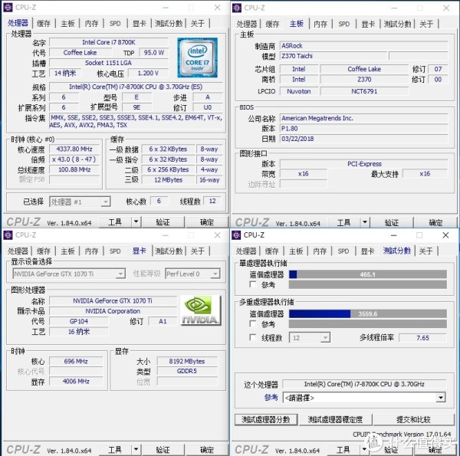Click GPU memory size 8192 MBytes

point(187,361)
